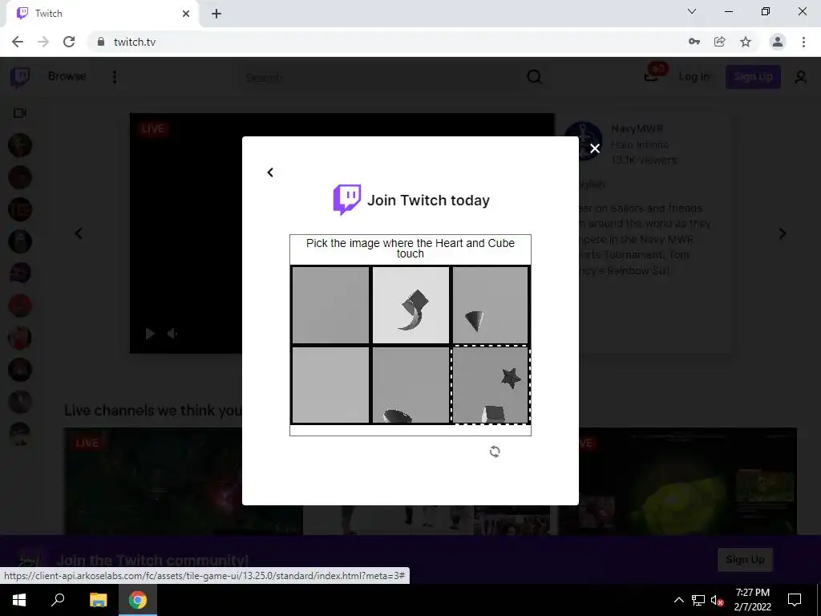Open the Chrome three-dot menu
This screenshot has width=821, height=616.
pos(803,42)
